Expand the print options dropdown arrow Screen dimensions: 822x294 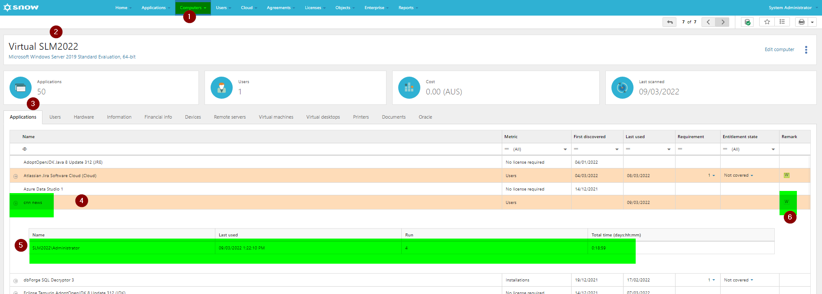(812, 22)
